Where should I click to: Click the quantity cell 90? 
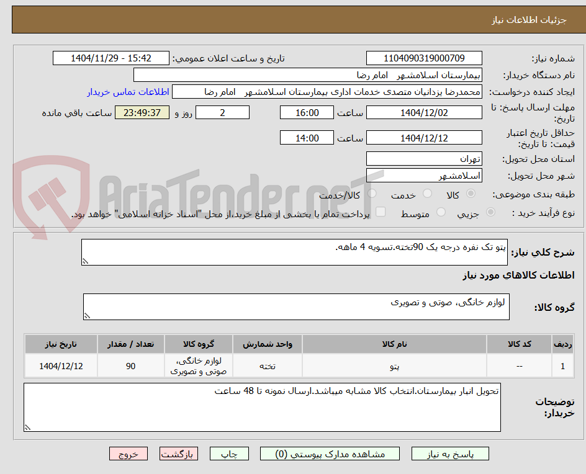pyautogui.click(x=131, y=366)
